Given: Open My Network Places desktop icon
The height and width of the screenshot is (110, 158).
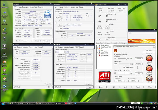Looking at the screenshot, I should tap(4, 14).
